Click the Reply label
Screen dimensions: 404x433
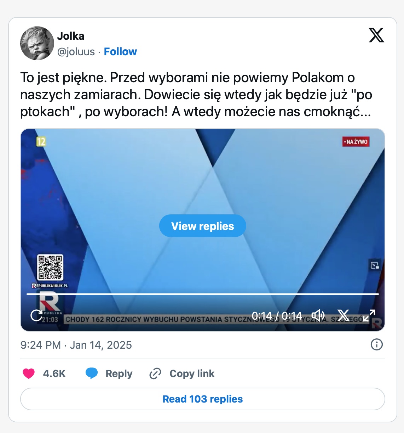click(x=119, y=373)
